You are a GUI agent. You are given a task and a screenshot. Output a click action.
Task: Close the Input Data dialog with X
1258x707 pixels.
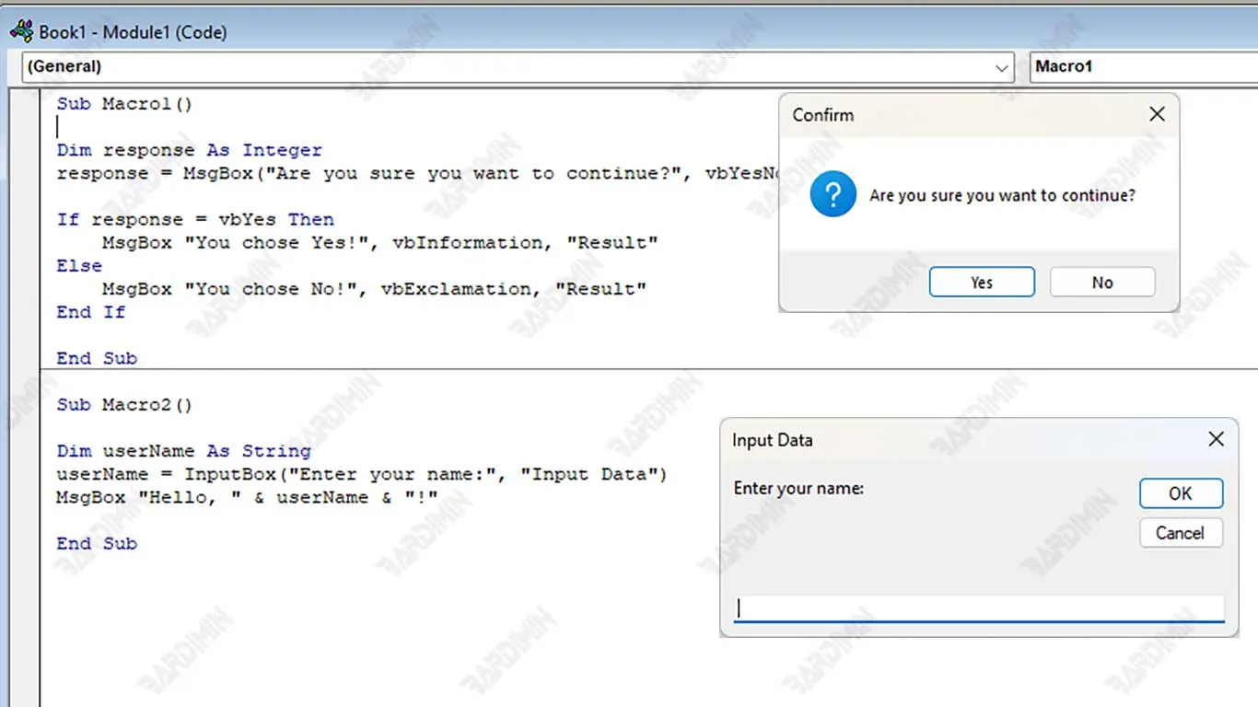pos(1216,440)
